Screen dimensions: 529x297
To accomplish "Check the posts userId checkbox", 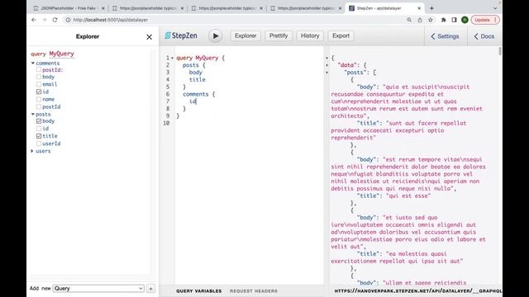I will coord(39,143).
